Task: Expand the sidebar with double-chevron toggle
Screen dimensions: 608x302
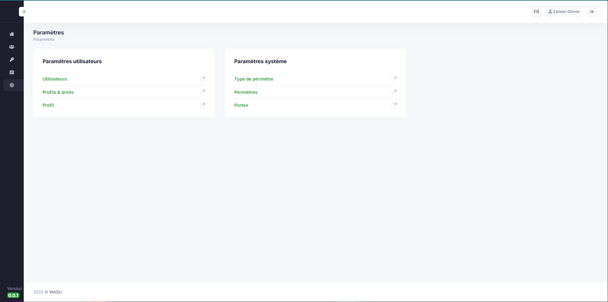Action: [x=24, y=12]
